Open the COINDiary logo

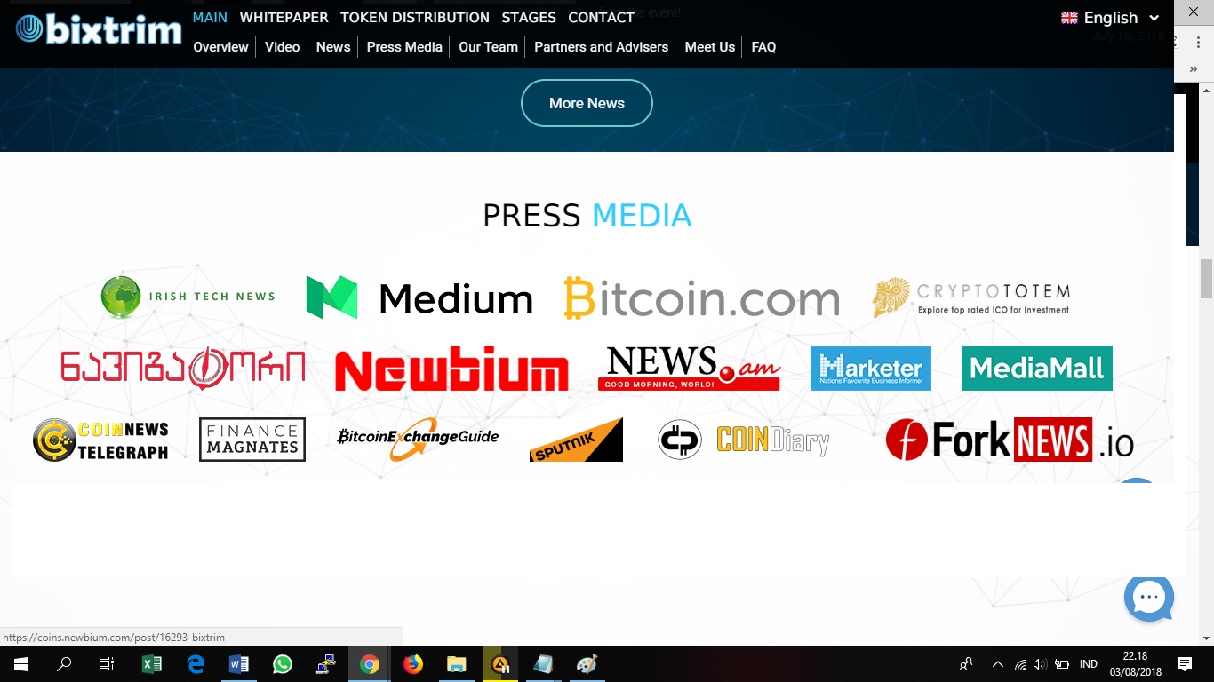(744, 440)
